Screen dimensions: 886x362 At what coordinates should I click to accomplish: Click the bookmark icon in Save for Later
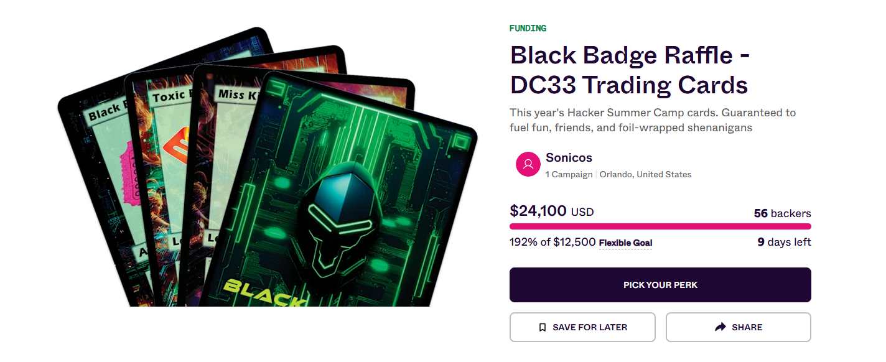coord(543,327)
